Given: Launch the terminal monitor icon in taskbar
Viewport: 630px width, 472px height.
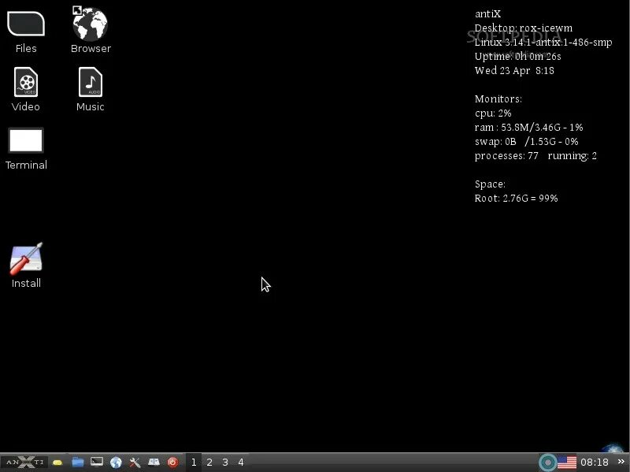Looking at the screenshot, I should pyautogui.click(x=96, y=462).
